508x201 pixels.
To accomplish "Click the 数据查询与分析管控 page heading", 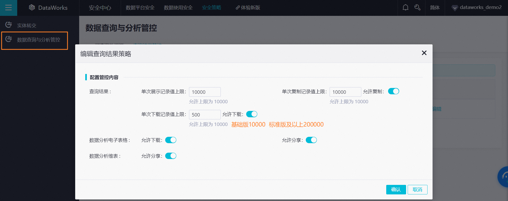I will pyautogui.click(x=121, y=28).
